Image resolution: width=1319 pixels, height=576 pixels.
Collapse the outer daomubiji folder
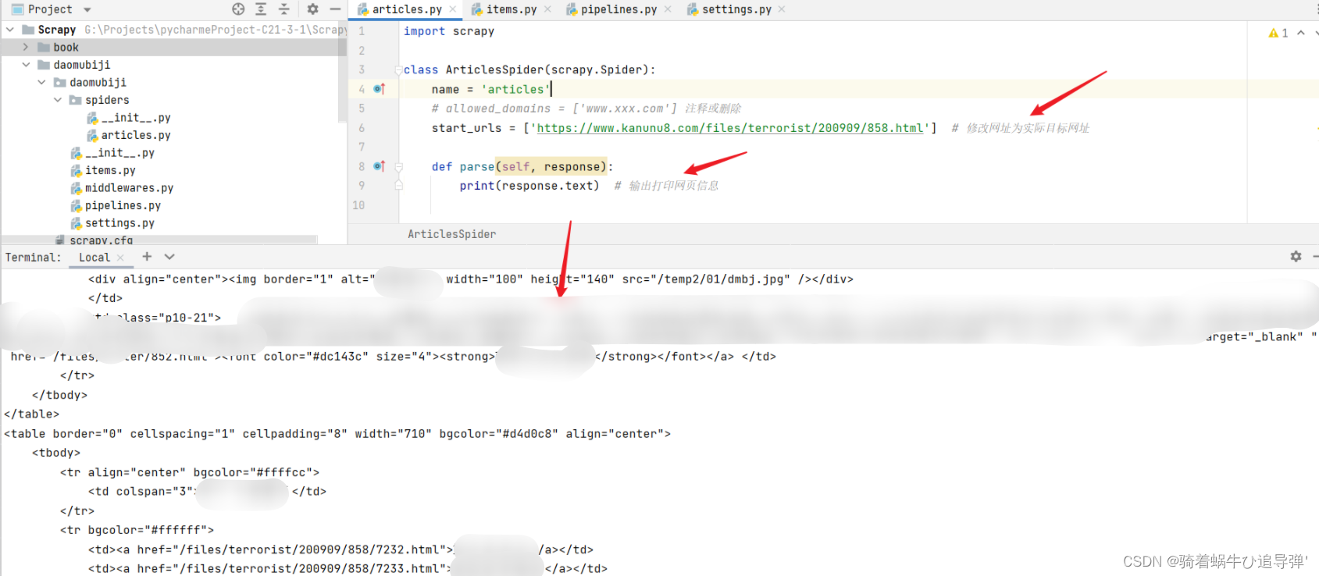point(26,65)
